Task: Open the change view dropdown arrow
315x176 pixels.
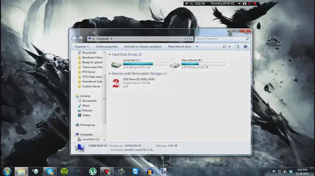Action: 229,46
